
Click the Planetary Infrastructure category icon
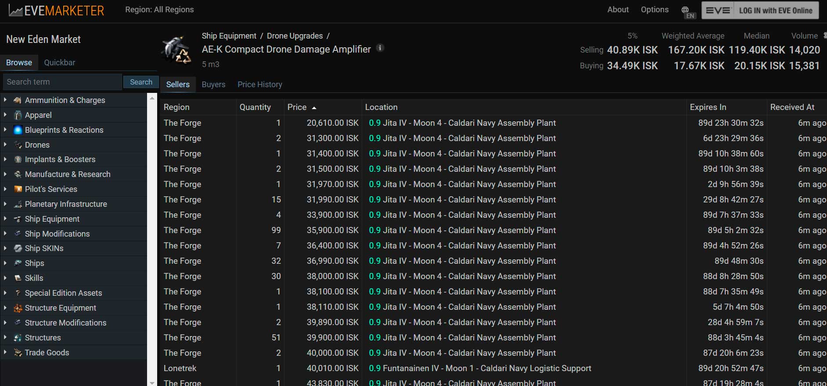tap(18, 204)
